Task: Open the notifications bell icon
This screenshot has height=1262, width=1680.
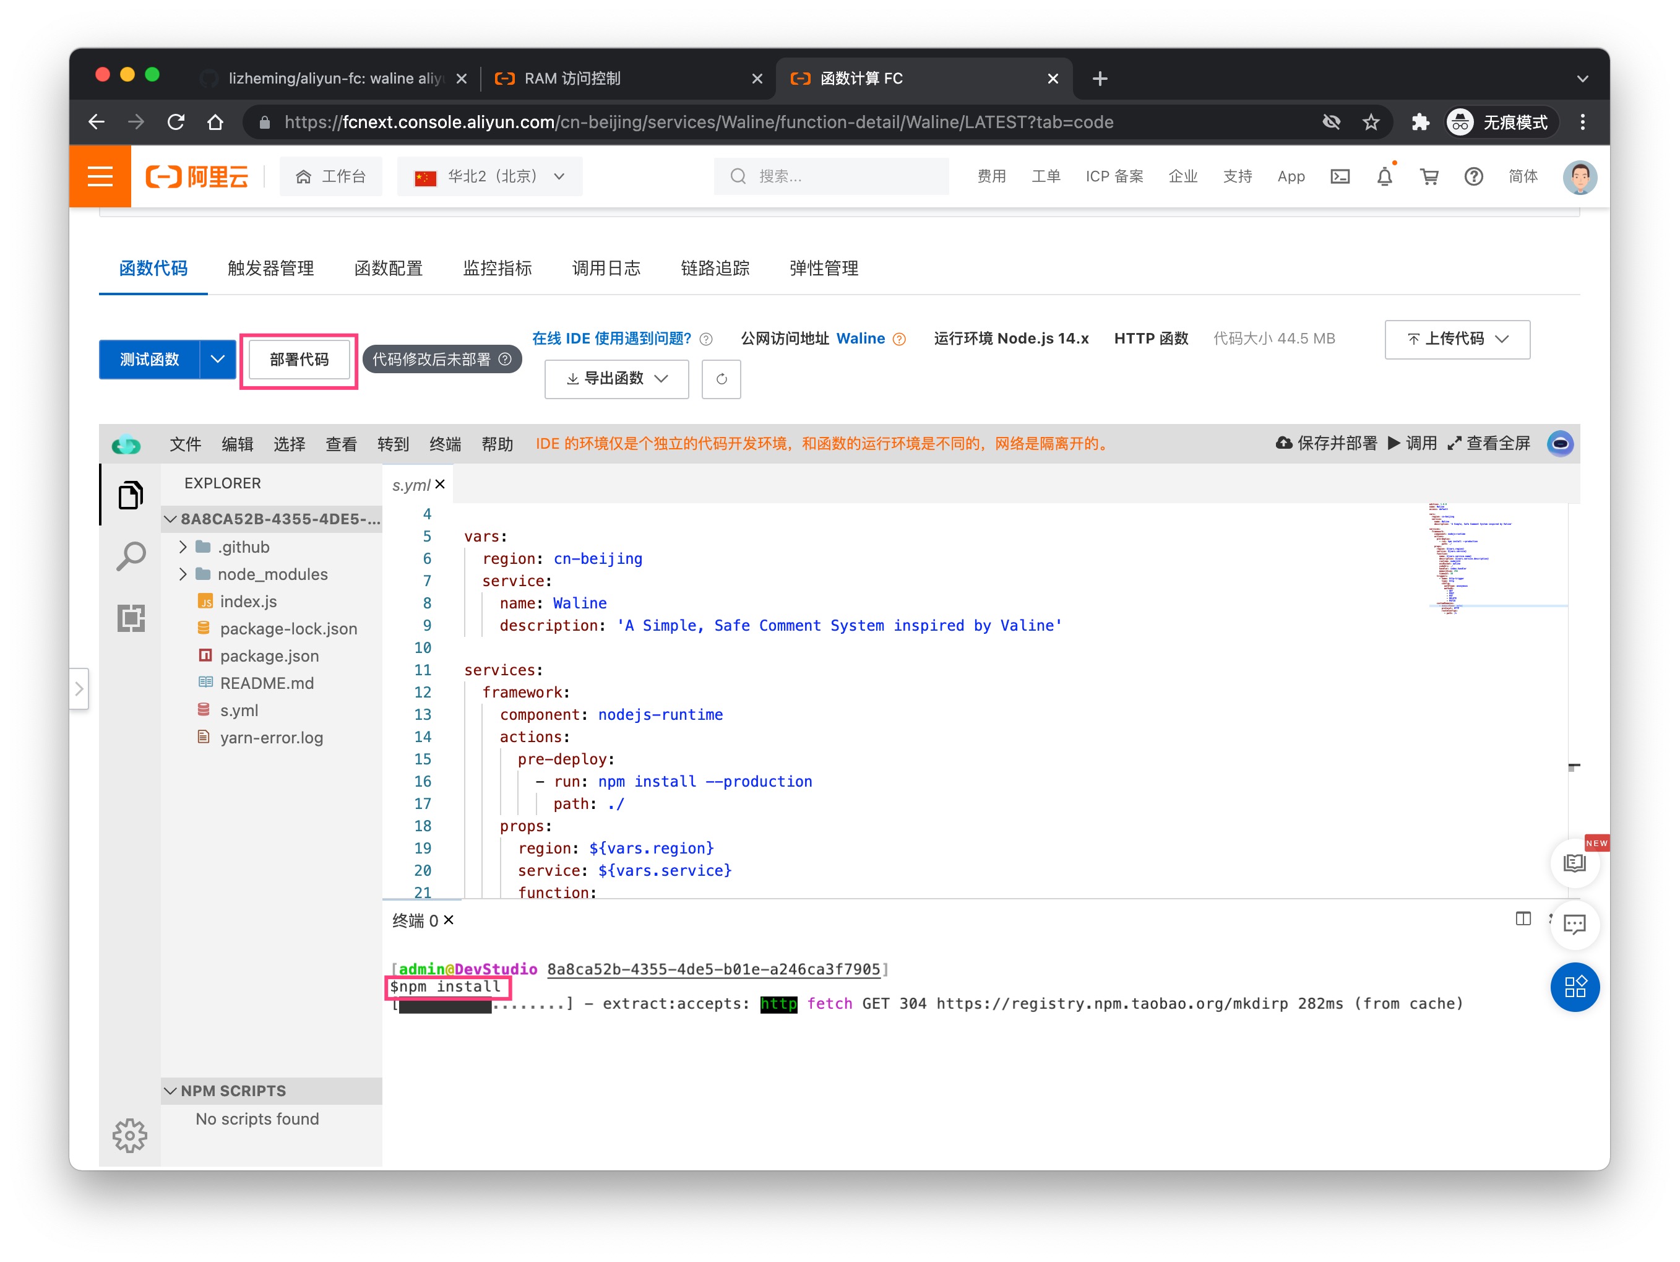Action: tap(1385, 176)
